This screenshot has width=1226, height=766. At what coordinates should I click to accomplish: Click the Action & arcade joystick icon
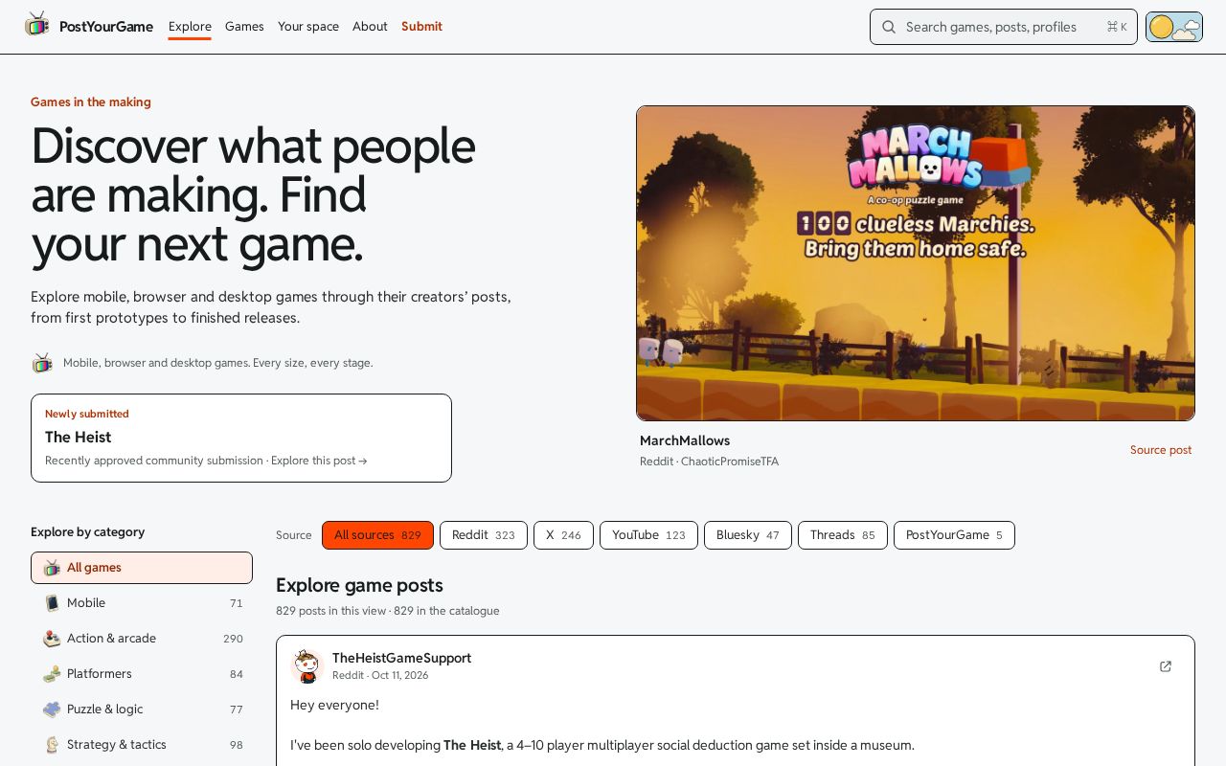(52, 639)
